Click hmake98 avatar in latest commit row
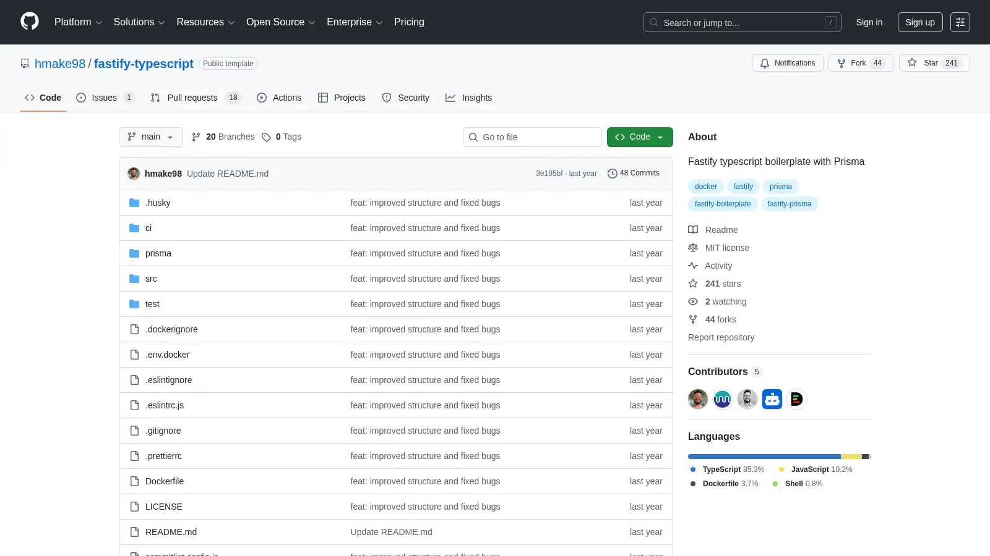990x556 pixels. coord(134,174)
